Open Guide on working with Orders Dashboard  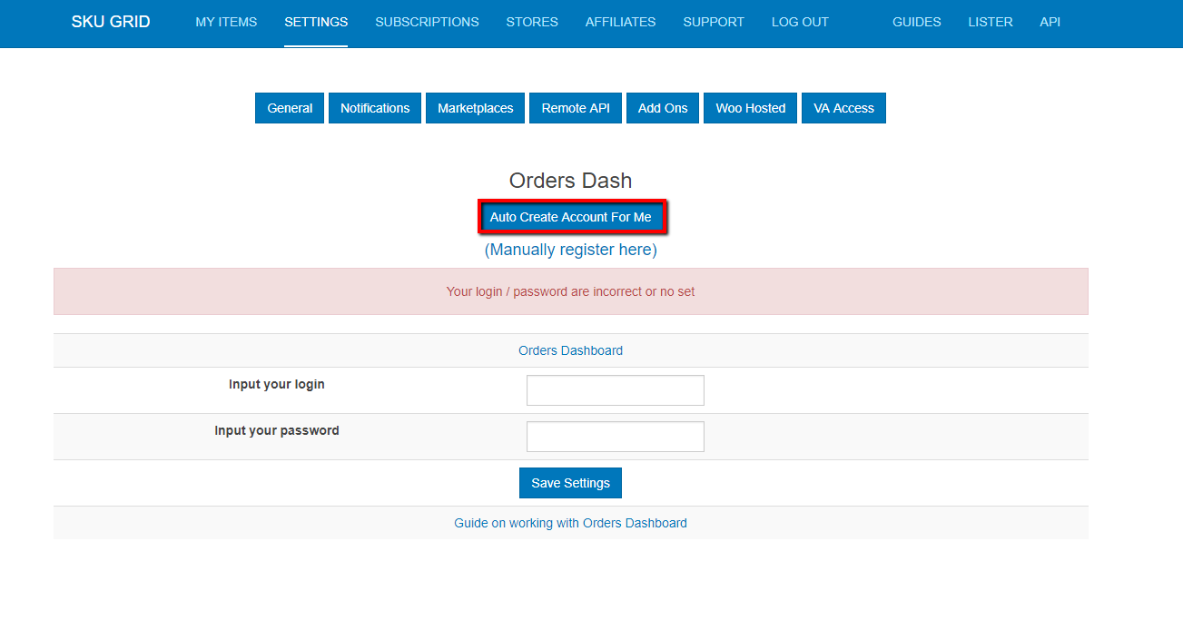click(570, 523)
